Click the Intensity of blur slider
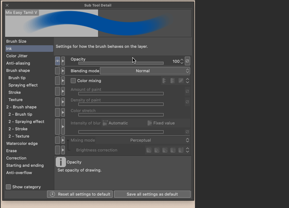This screenshot has width=289, height=208. pos(121,132)
